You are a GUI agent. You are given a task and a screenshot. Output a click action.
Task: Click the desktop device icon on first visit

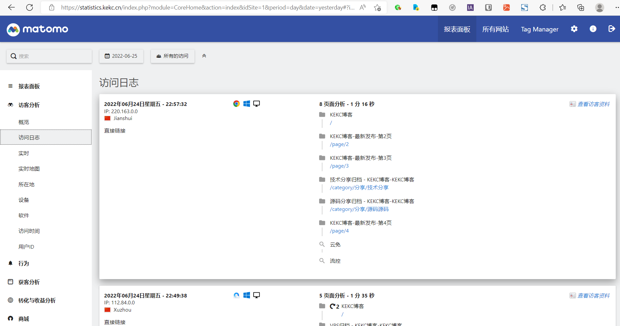pyautogui.click(x=257, y=103)
